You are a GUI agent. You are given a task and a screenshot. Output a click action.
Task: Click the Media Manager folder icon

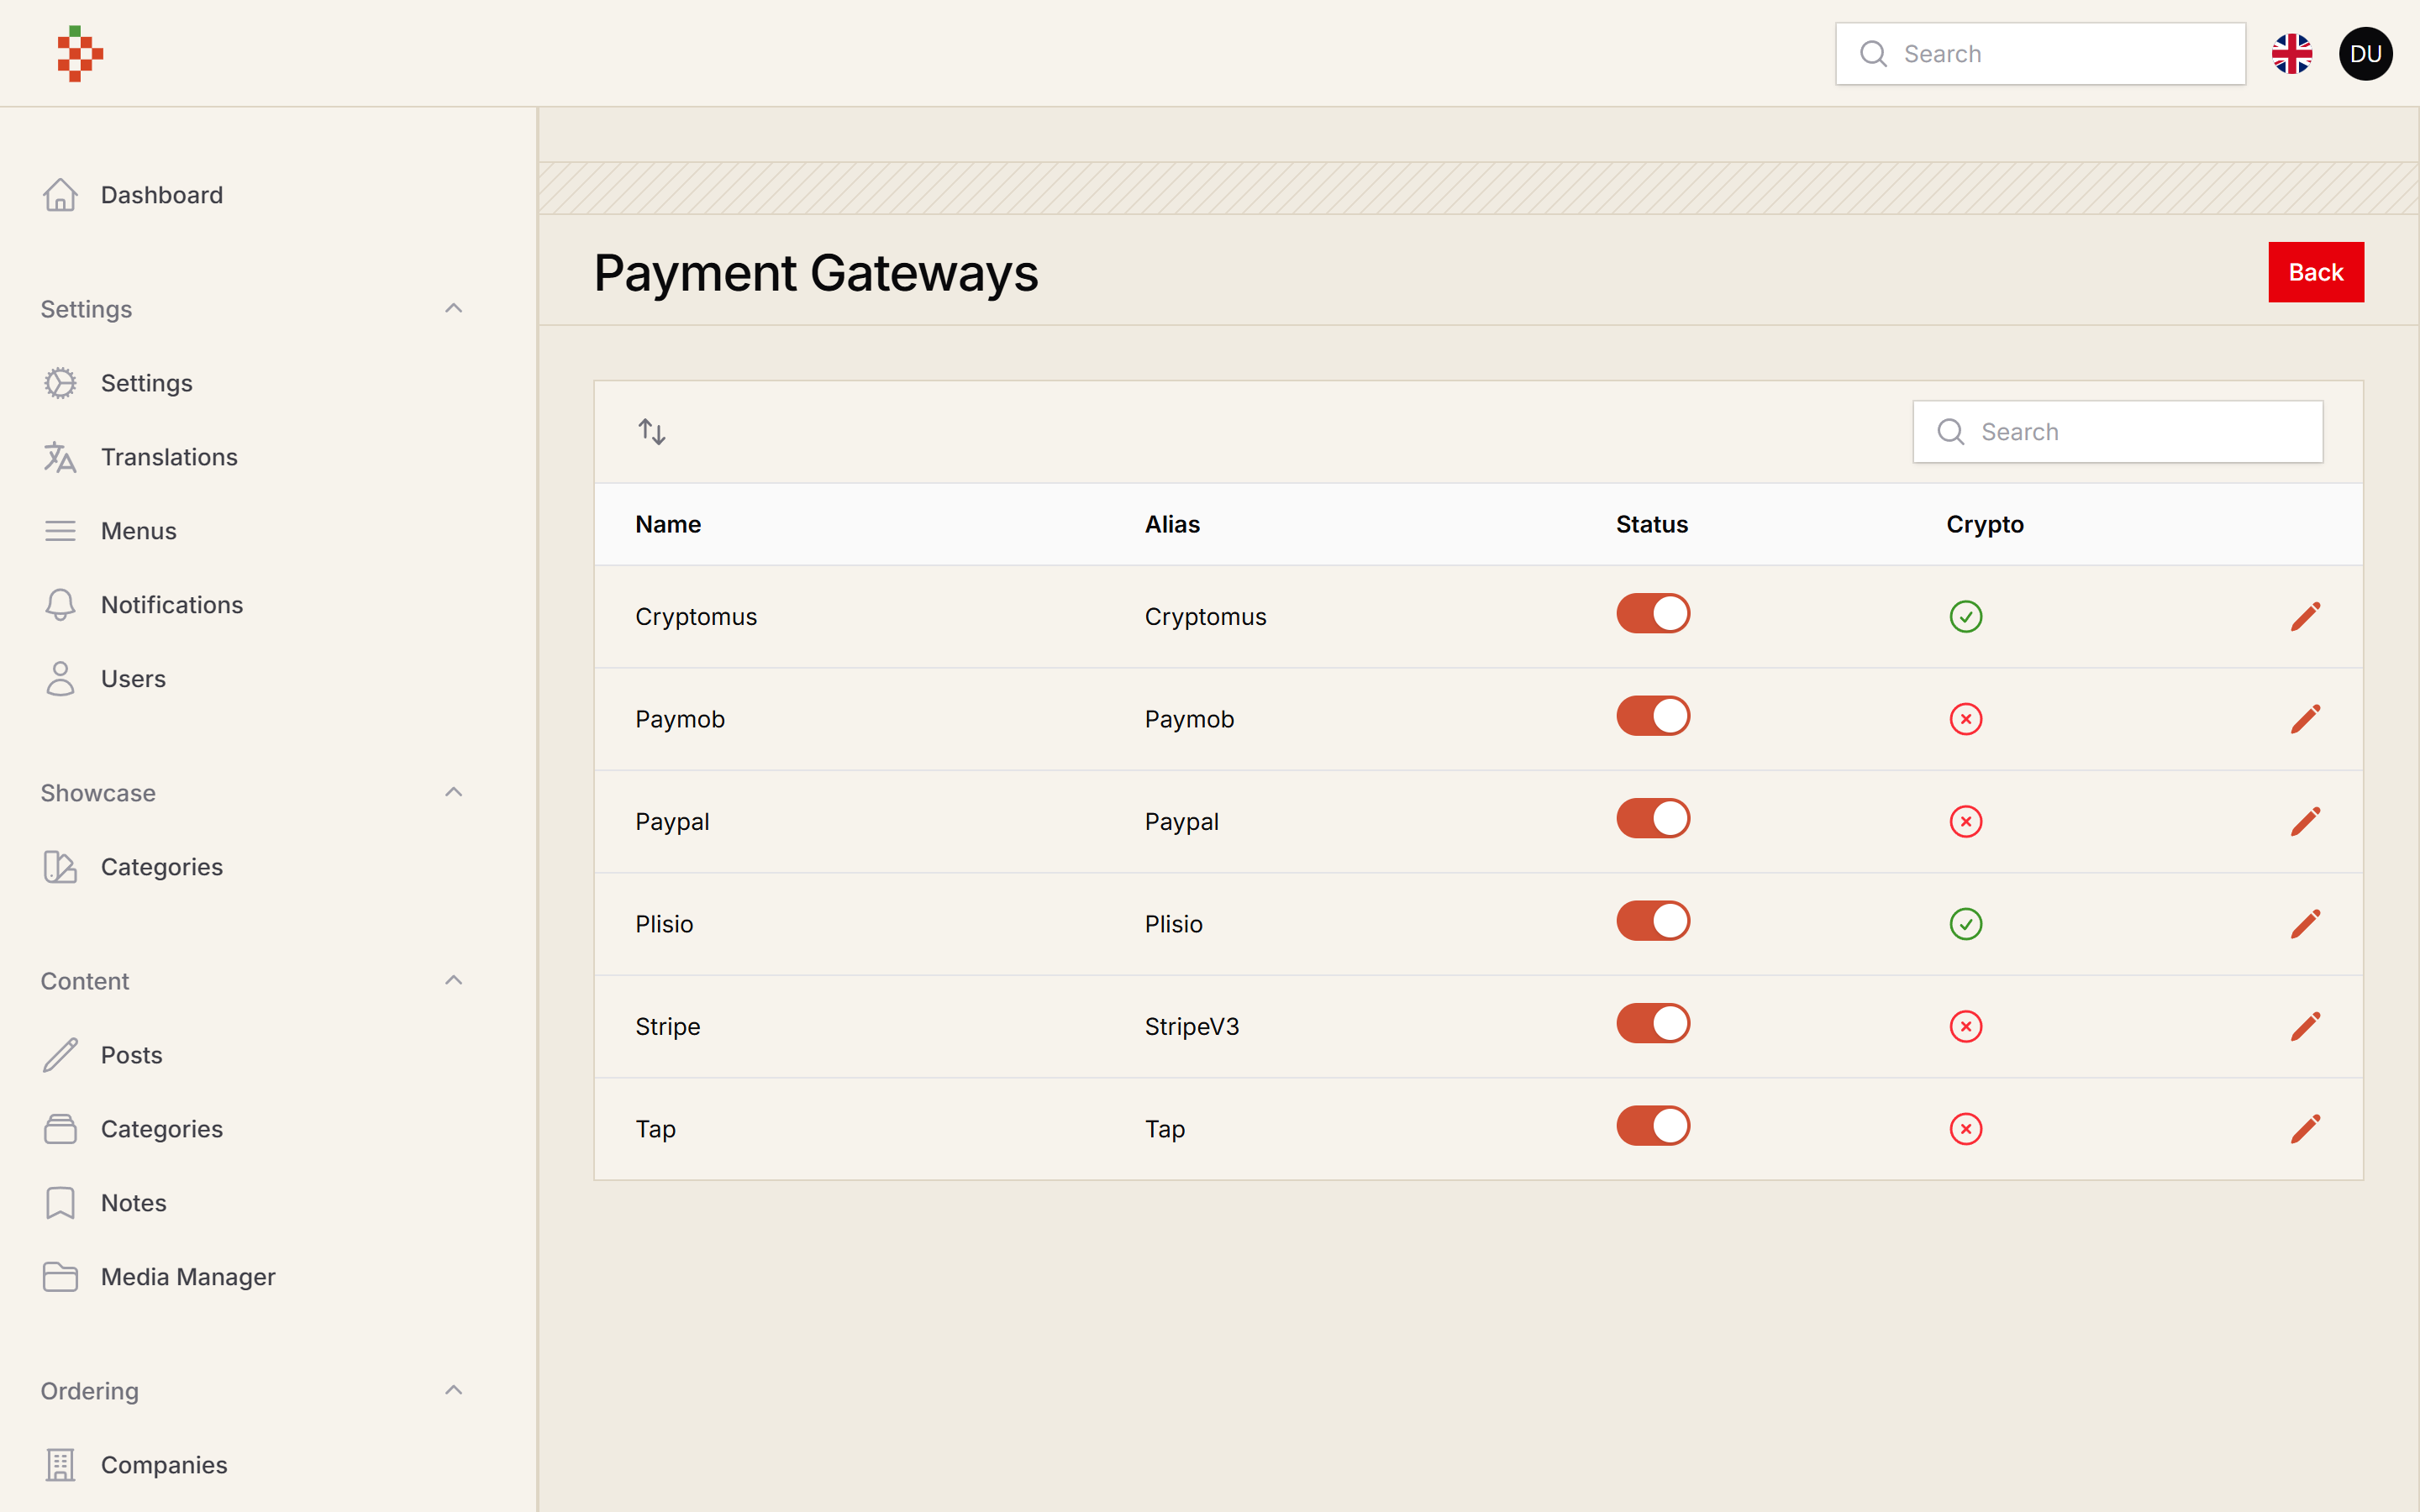click(60, 1277)
